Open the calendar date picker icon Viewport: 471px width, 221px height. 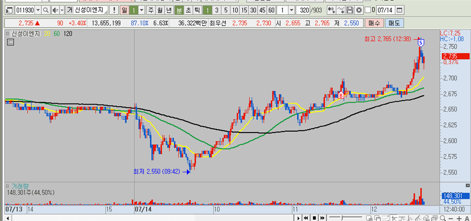[x=399, y=10]
